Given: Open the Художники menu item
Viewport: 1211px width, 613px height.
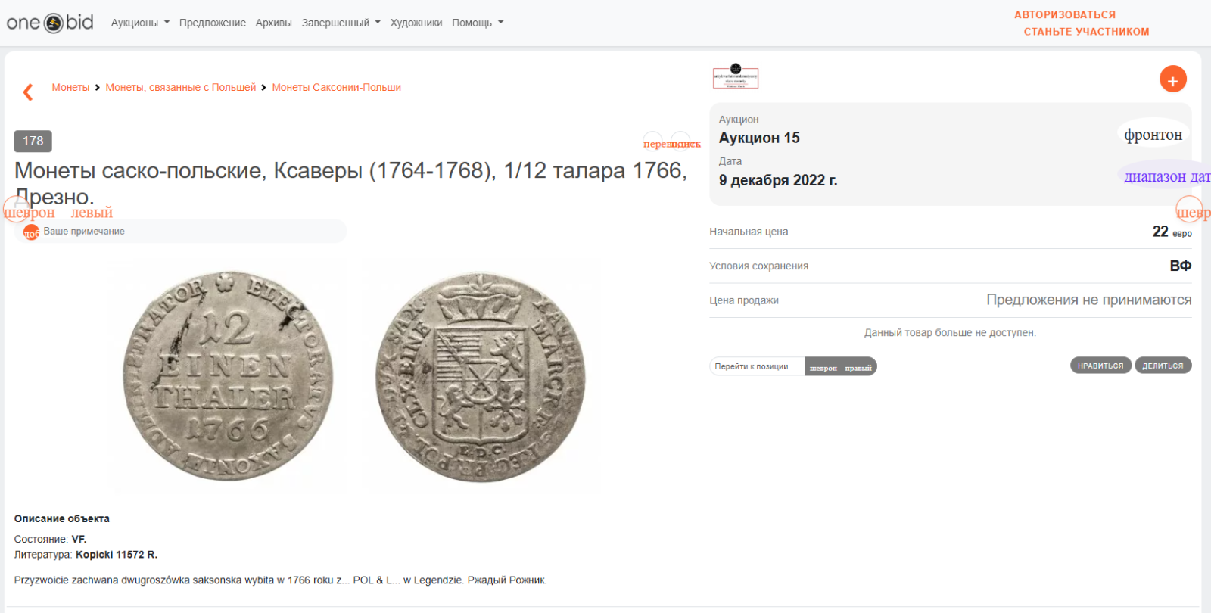Looking at the screenshot, I should (416, 23).
